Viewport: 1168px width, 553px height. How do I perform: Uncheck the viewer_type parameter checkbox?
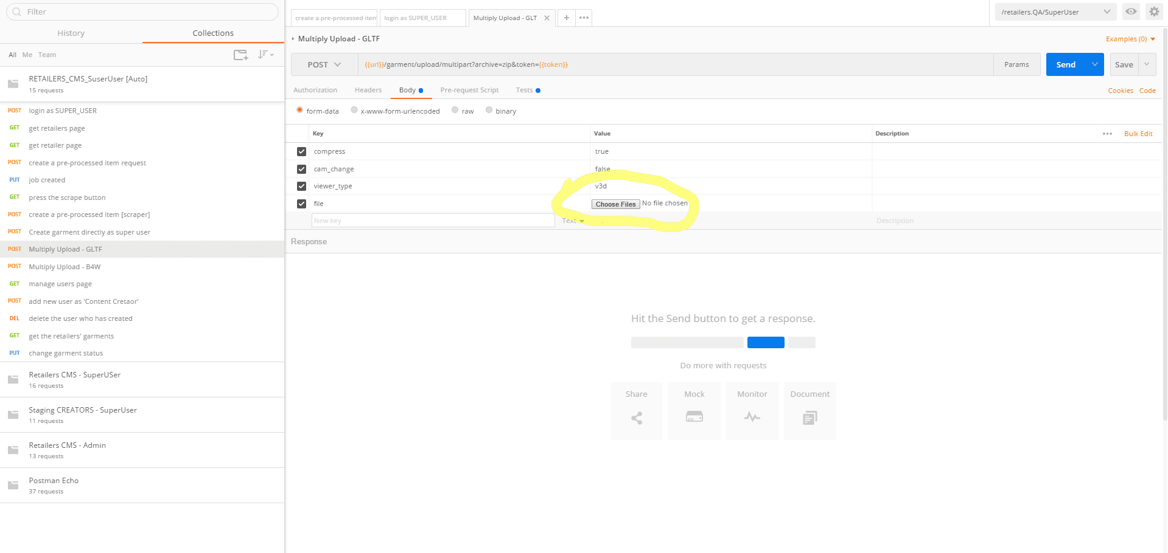(301, 186)
